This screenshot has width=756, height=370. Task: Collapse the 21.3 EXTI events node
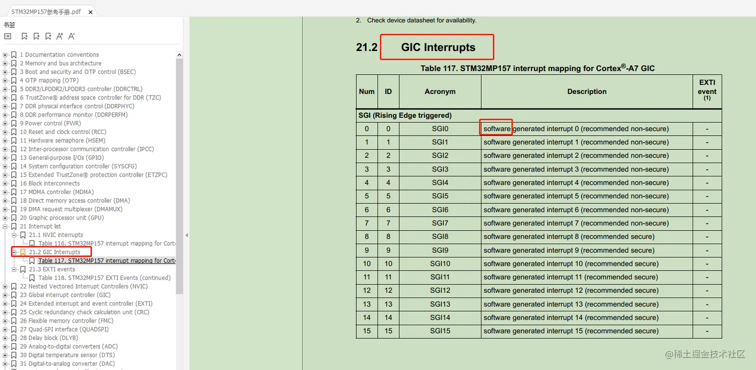click(x=14, y=269)
